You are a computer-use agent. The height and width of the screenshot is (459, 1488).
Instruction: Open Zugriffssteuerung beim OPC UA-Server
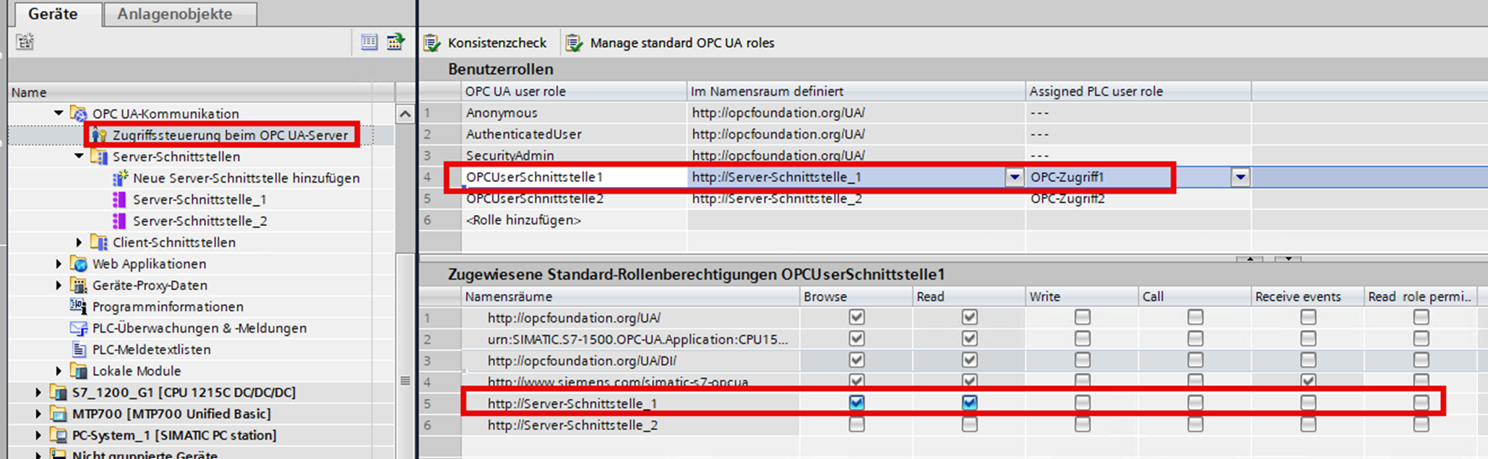tap(230, 135)
